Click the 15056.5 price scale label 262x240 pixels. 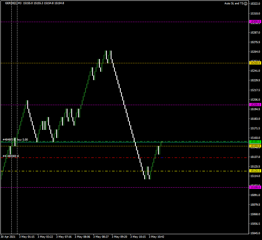click(255, 224)
